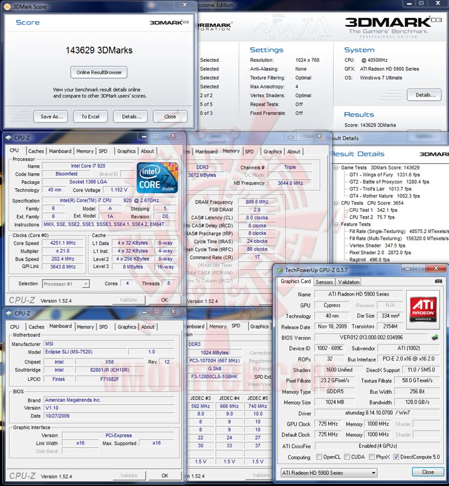Select the Pixel Shader 2.0 result row
The height and width of the screenshot is (486, 449).
point(380,252)
